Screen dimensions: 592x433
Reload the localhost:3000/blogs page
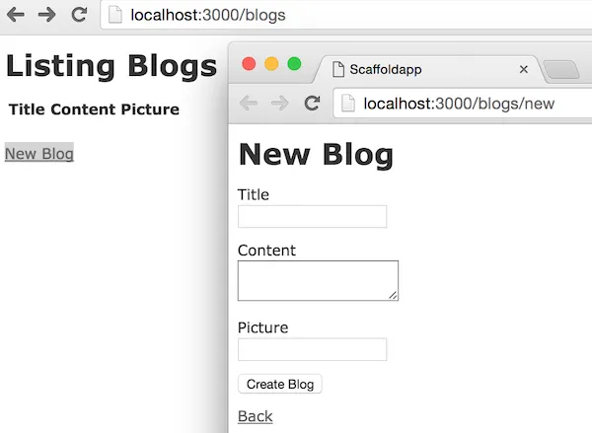(x=79, y=15)
